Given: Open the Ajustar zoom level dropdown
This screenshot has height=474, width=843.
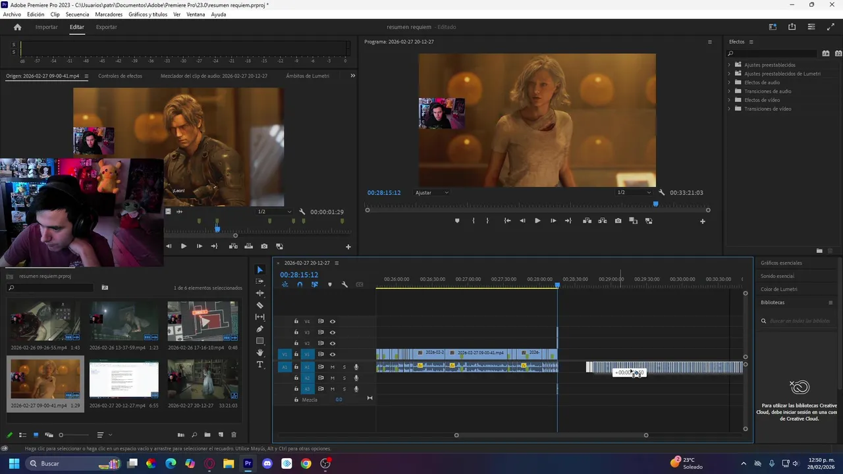Looking at the screenshot, I should [432, 193].
